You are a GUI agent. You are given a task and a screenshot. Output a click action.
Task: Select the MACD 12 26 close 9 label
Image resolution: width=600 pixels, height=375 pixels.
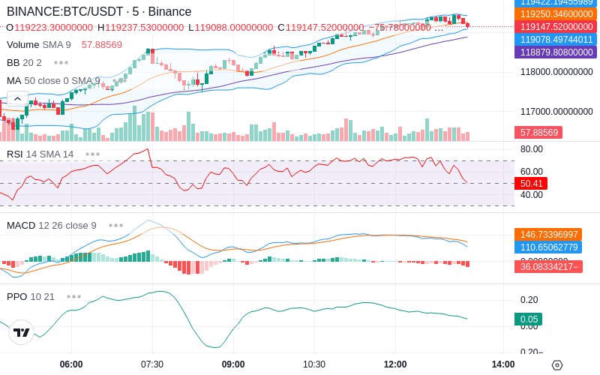(x=52, y=226)
